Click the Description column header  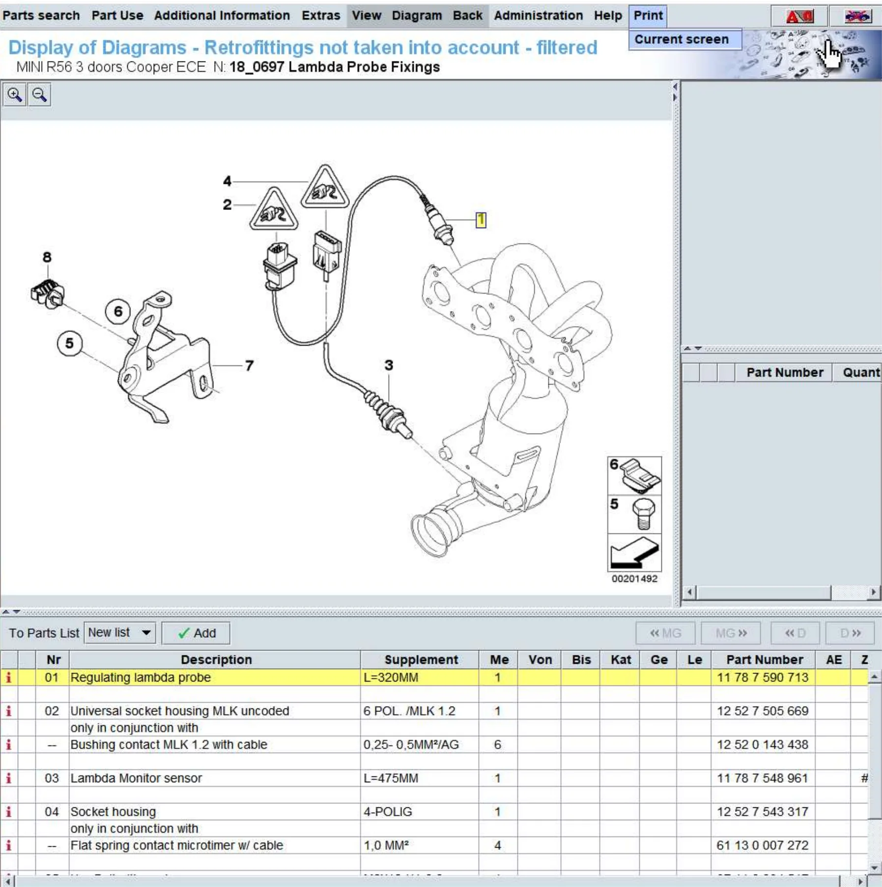click(x=216, y=660)
